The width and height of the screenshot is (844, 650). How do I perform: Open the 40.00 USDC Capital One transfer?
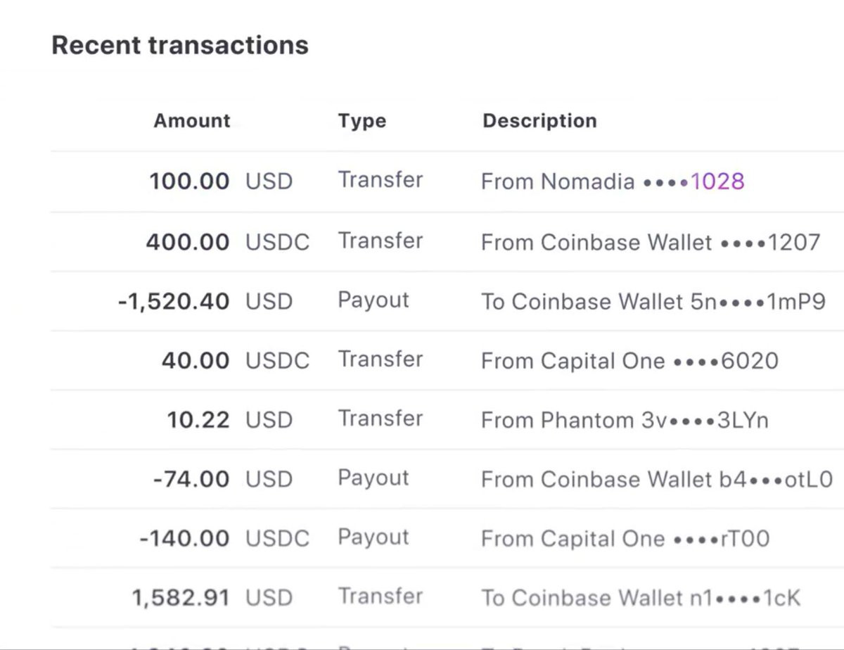[x=447, y=361]
